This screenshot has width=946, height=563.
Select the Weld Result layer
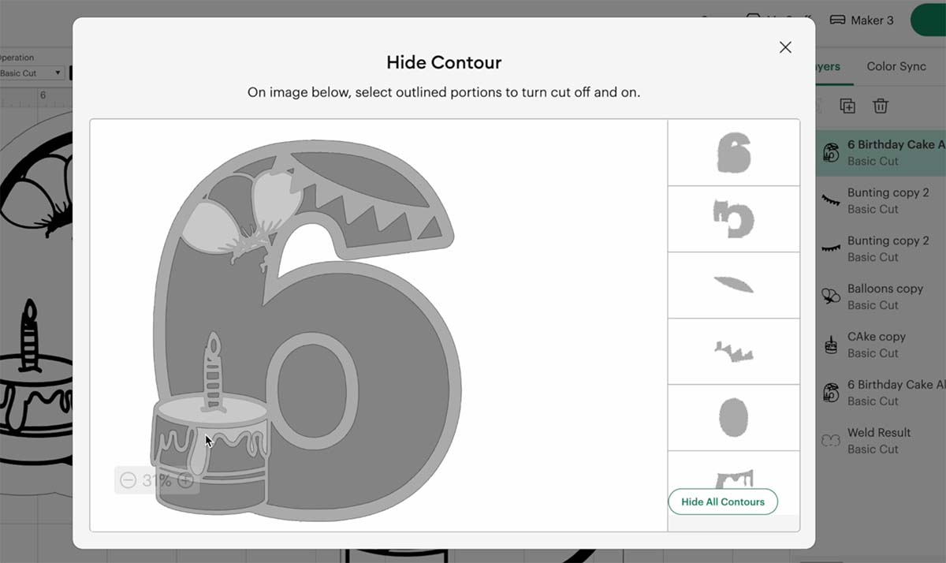(881, 441)
